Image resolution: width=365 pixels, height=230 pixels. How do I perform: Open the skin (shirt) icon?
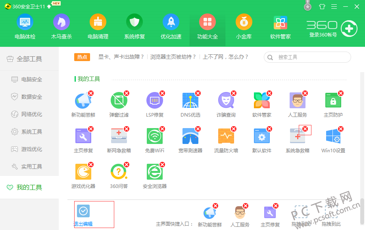point(322,6)
